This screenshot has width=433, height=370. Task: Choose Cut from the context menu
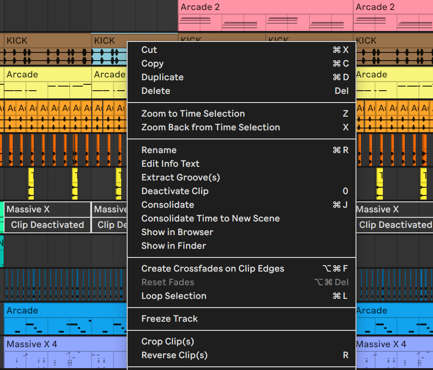pos(242,50)
